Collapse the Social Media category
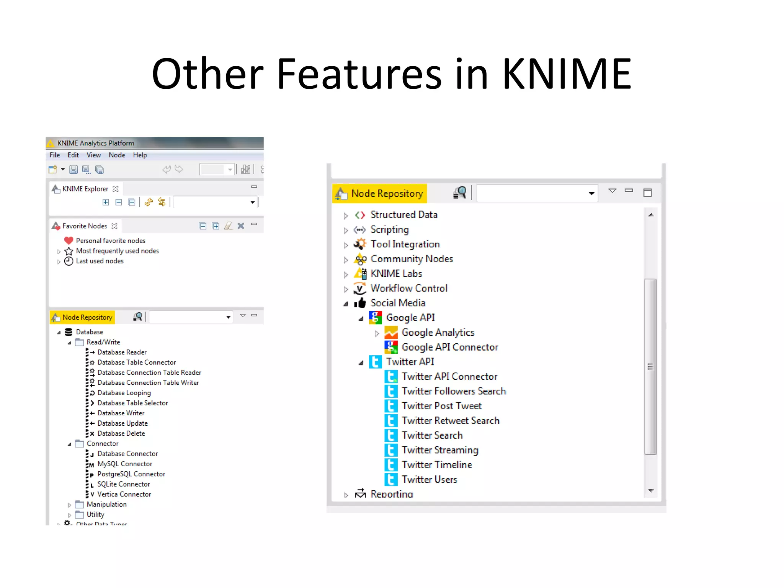The image size is (784, 588). point(346,304)
